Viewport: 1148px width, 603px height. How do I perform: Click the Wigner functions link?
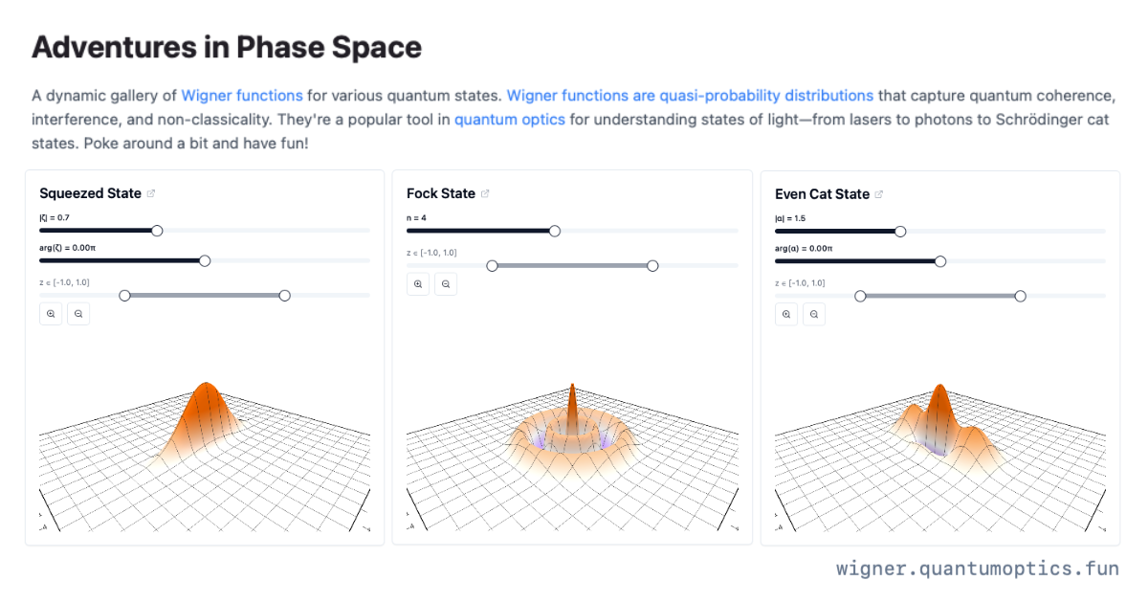pyautogui.click(x=242, y=96)
